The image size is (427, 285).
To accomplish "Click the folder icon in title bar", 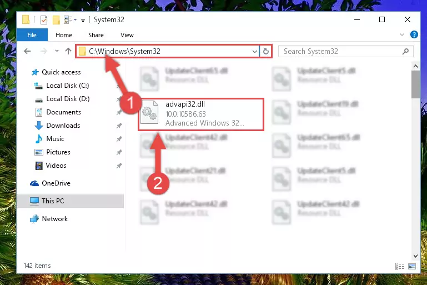I will (x=26, y=19).
